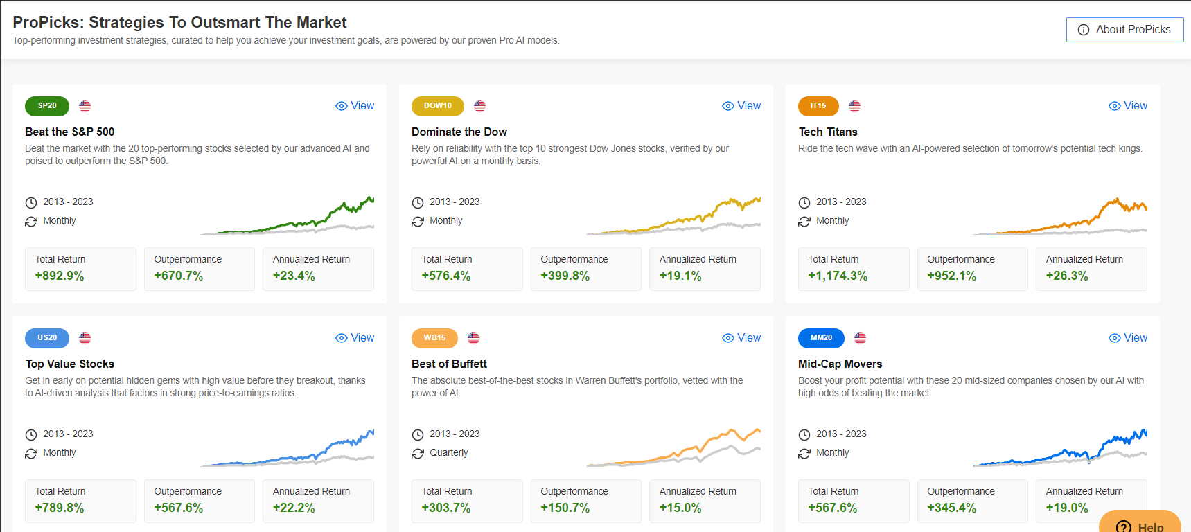
Task: Click the clock icon in Tech Titans card
Action: (x=804, y=203)
